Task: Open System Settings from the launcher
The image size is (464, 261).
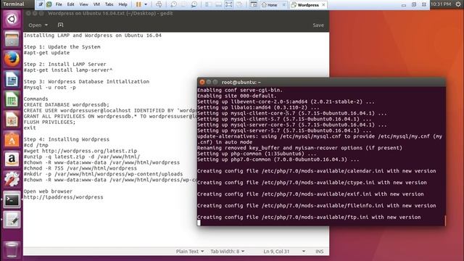Action: pos(12,180)
